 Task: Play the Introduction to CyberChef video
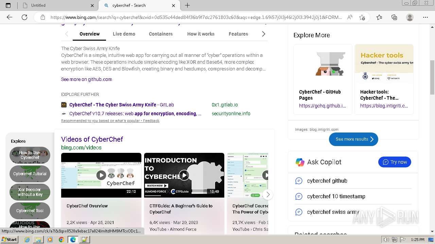click(184, 175)
